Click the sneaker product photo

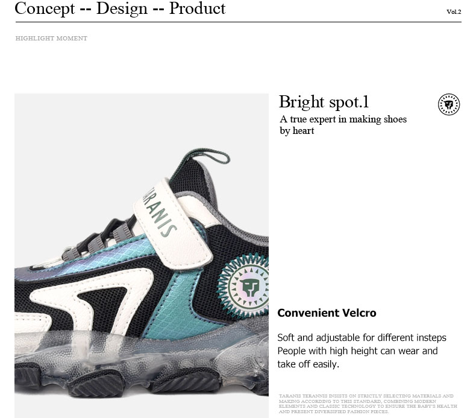142,255
